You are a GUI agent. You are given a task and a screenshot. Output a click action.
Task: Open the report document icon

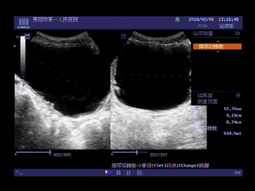[x=139, y=173]
